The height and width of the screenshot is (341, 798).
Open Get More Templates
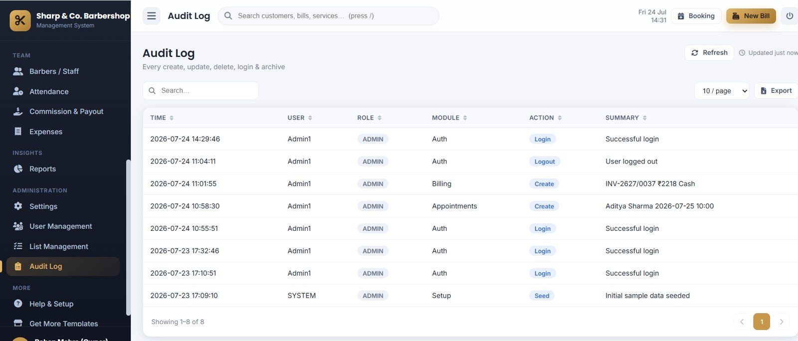(x=63, y=324)
